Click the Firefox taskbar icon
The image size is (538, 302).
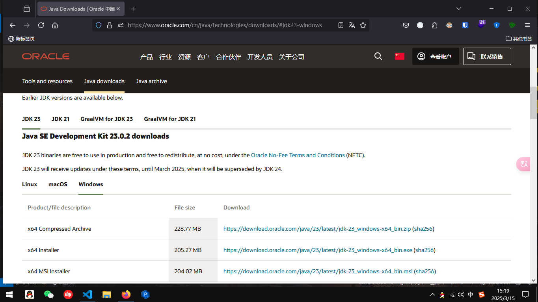pyautogui.click(x=126, y=295)
